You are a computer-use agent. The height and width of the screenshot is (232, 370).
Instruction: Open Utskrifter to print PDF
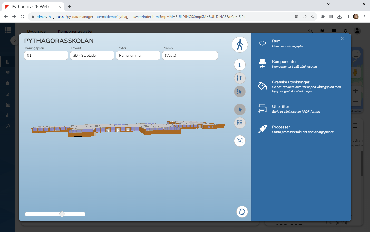(x=280, y=107)
